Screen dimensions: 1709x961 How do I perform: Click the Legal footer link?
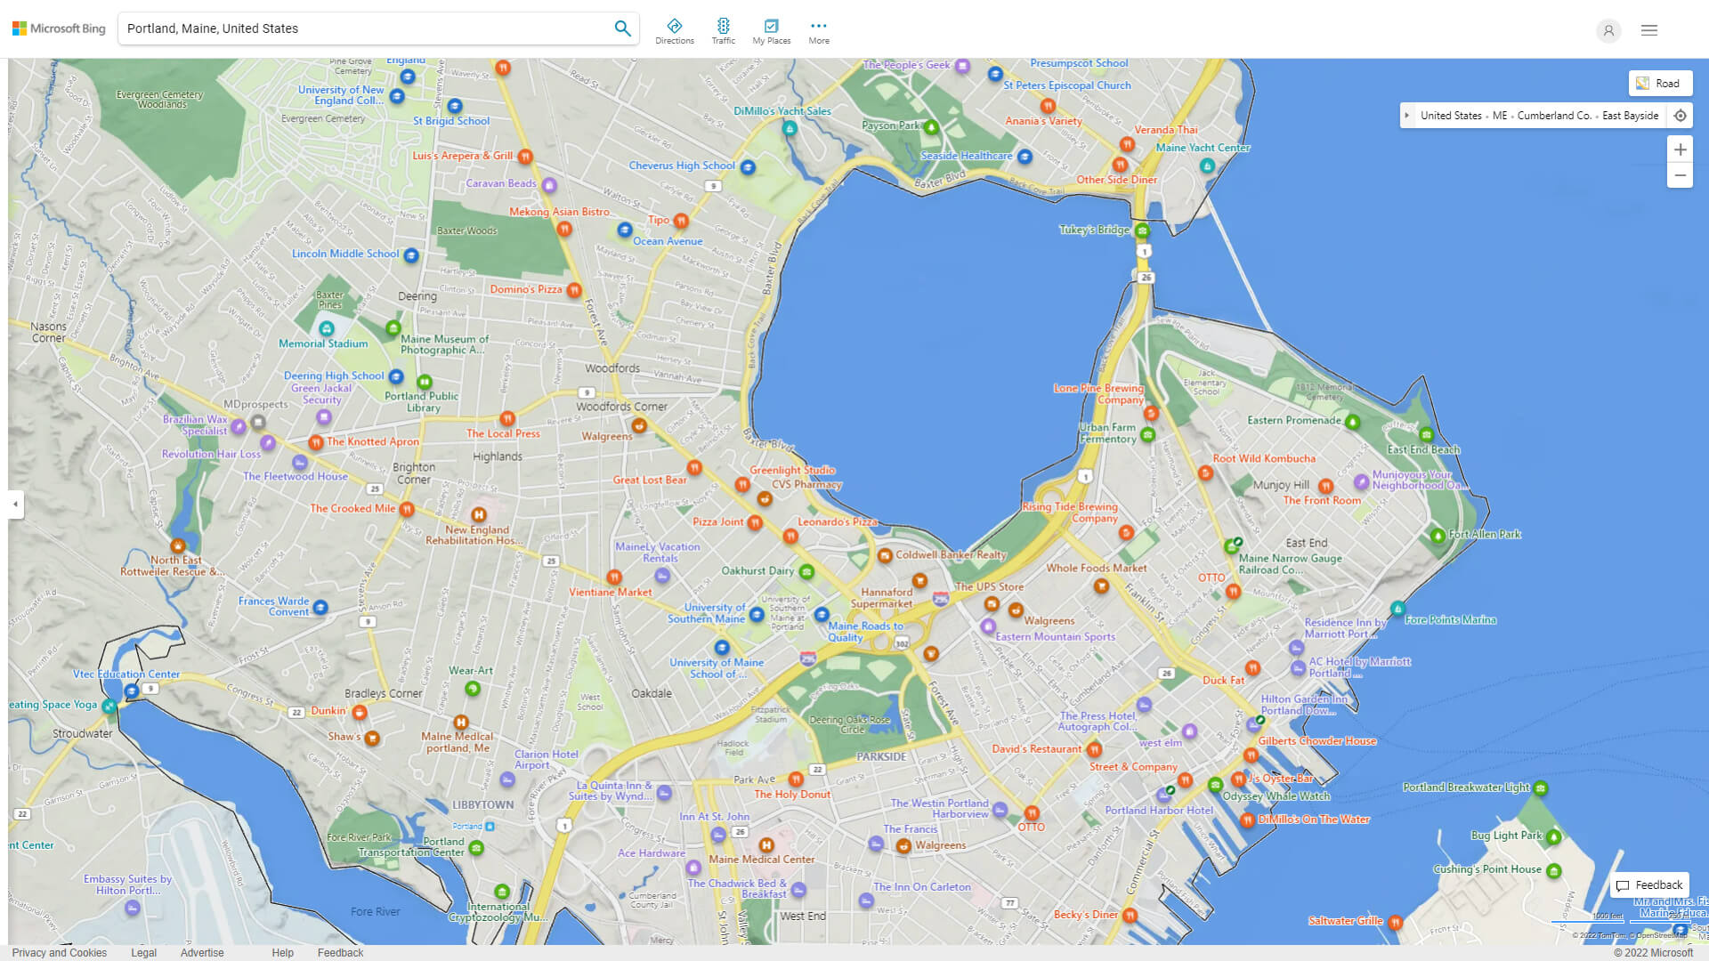[143, 952]
